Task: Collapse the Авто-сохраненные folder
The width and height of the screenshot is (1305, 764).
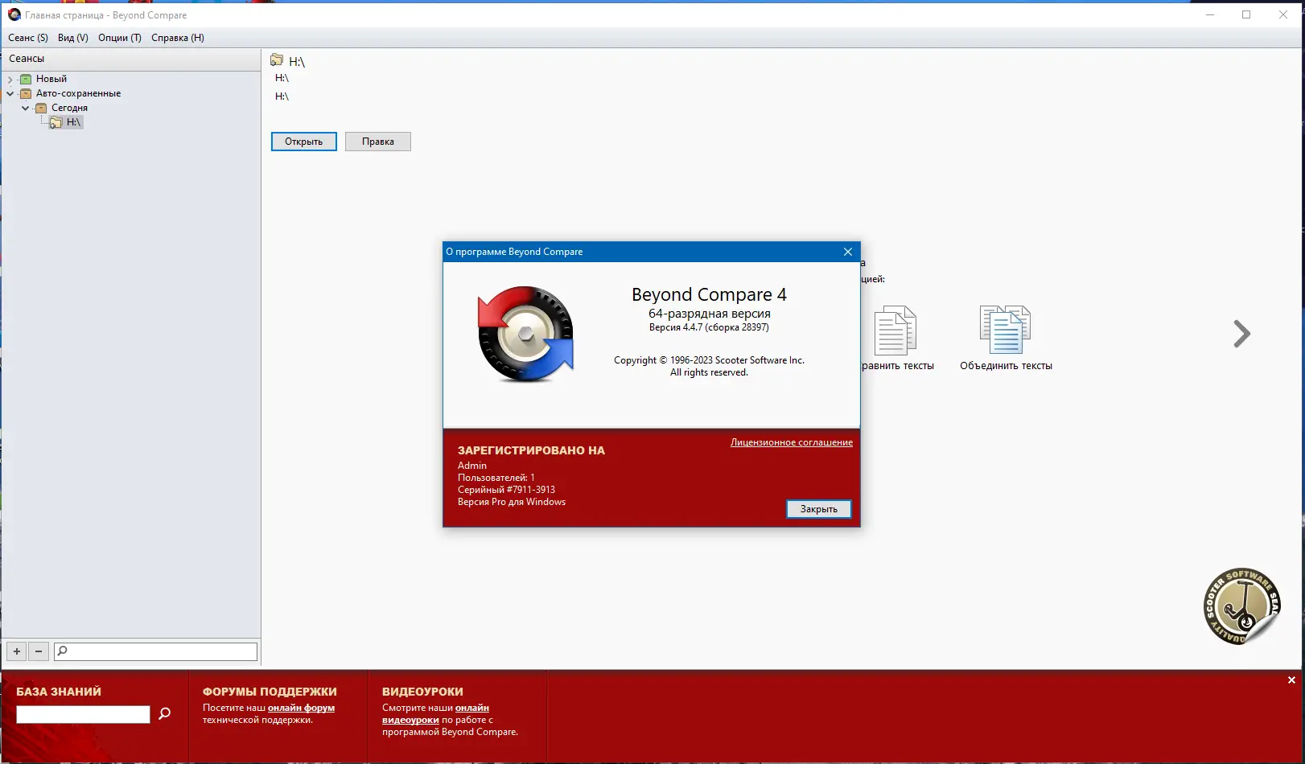Action: 10,93
